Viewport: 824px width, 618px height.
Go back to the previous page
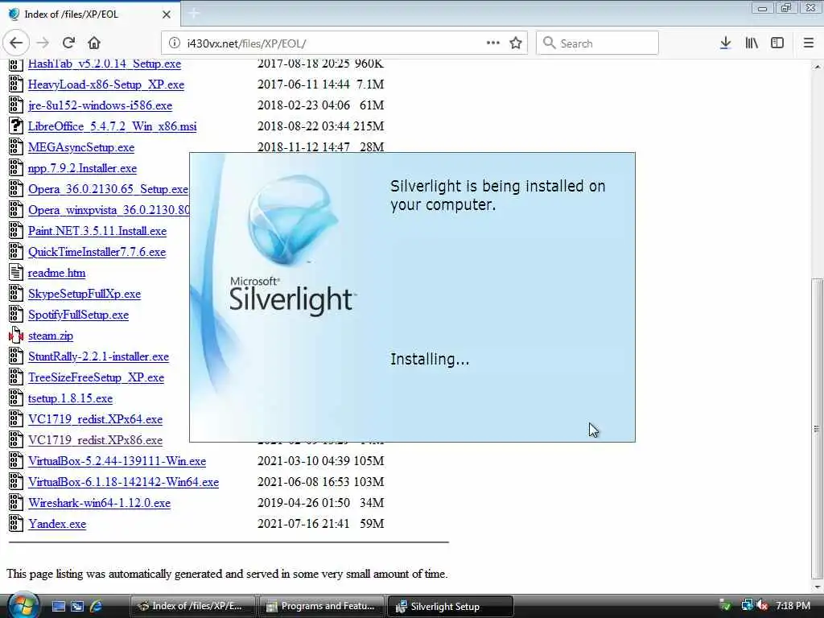pos(16,43)
